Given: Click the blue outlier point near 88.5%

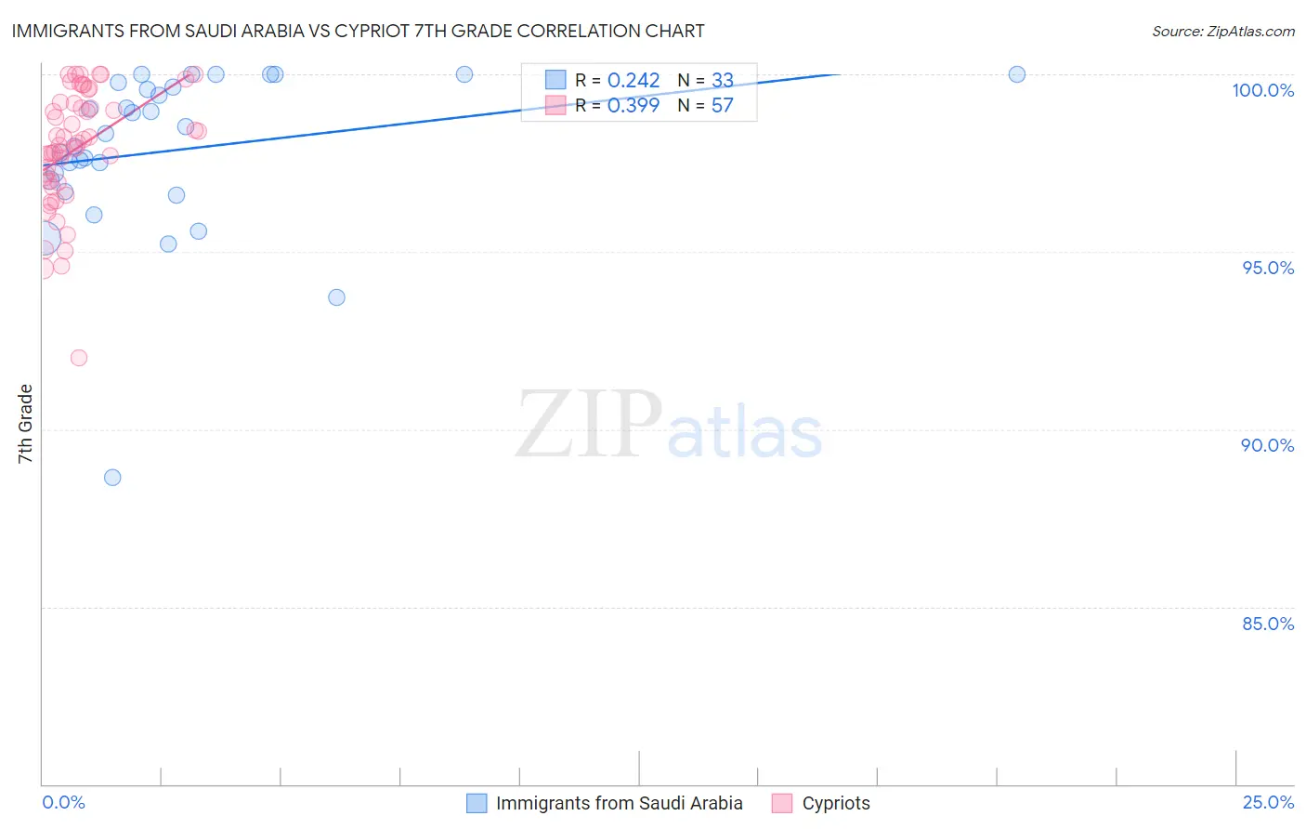Looking at the screenshot, I should tap(112, 478).
